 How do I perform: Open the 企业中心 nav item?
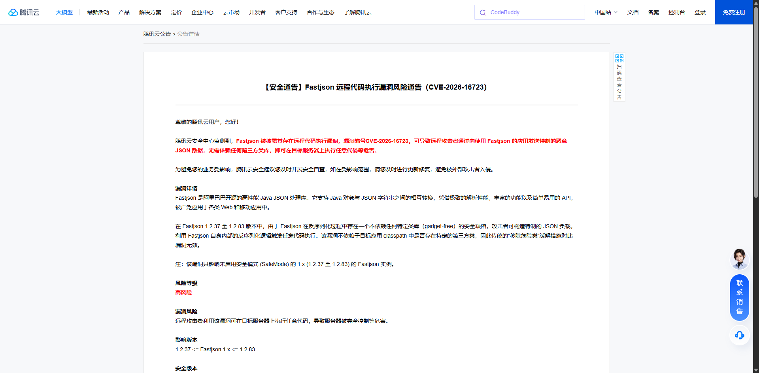pyautogui.click(x=202, y=12)
